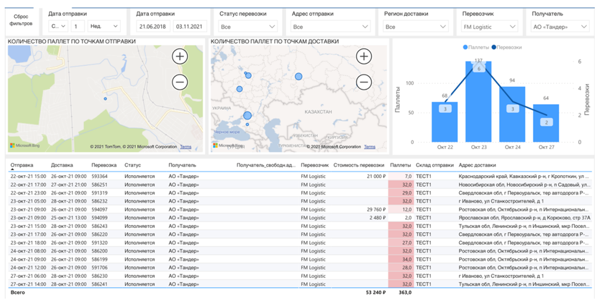Select shipment number 586199 cell

100,259
